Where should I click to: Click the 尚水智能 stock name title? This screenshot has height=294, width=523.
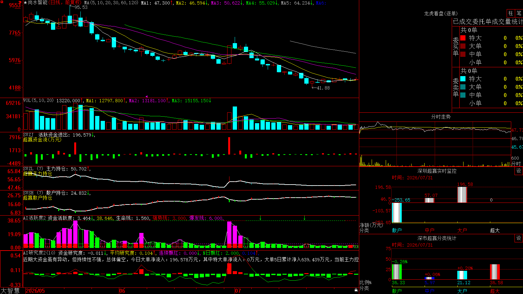pyautogui.click(x=38, y=3)
